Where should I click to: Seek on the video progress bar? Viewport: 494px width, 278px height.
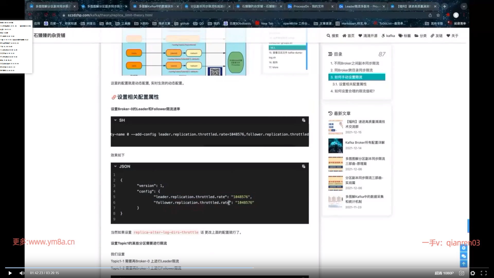(x=334, y=268)
